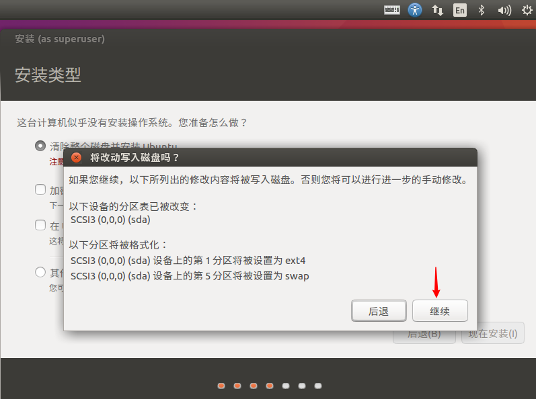The width and height of the screenshot is (536, 399).
Task: Toggle the 加密 checkbox
Action: click(40, 189)
